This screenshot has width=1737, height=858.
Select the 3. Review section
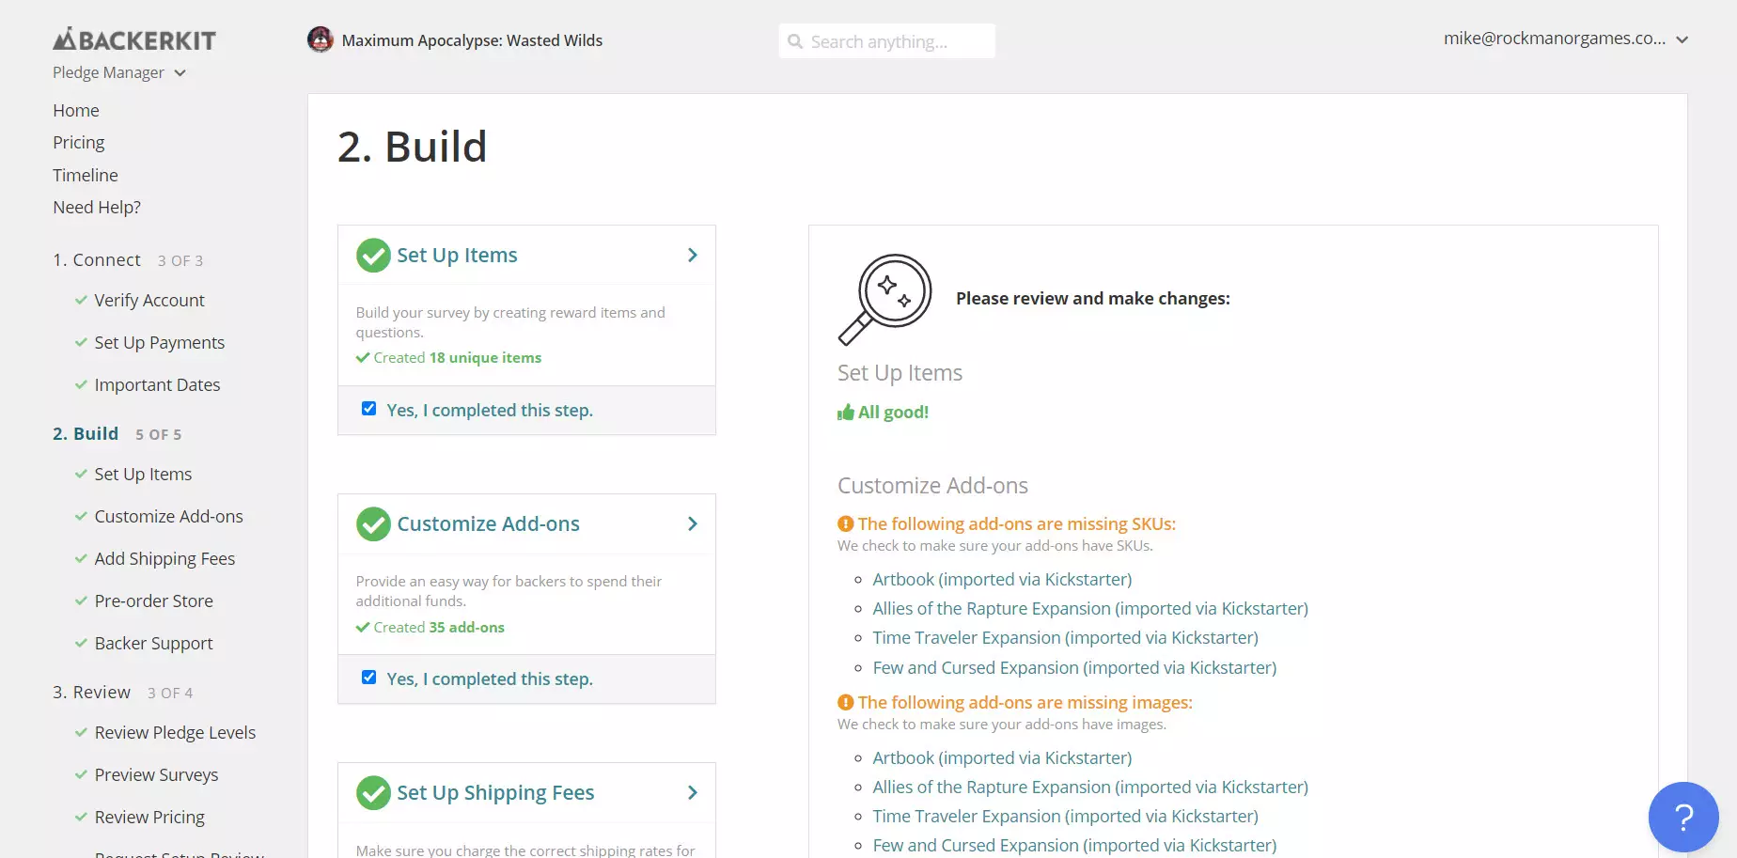(x=92, y=692)
